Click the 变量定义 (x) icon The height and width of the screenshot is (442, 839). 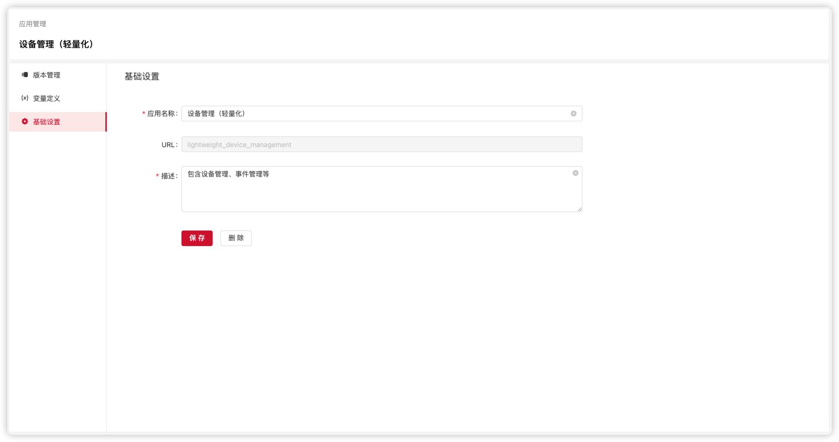coord(25,98)
